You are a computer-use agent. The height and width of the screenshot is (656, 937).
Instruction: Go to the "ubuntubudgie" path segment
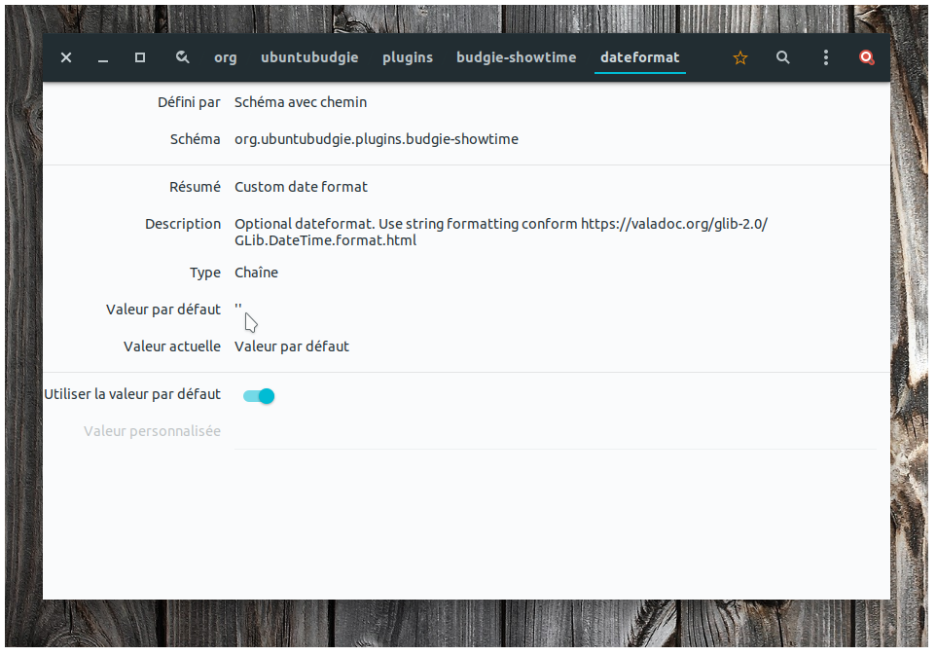309,57
